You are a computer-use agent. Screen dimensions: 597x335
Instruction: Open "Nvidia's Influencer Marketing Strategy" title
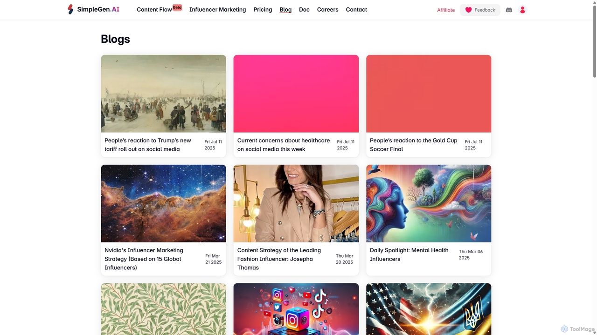pos(145,259)
